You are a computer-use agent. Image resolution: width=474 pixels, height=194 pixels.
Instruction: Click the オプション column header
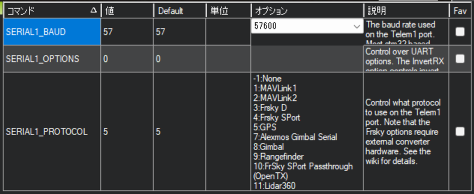[x=307, y=11]
